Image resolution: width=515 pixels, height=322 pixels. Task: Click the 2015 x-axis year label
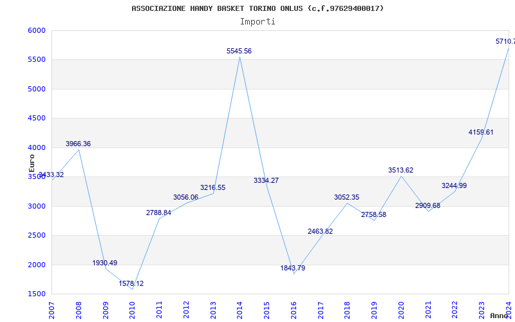(x=267, y=310)
